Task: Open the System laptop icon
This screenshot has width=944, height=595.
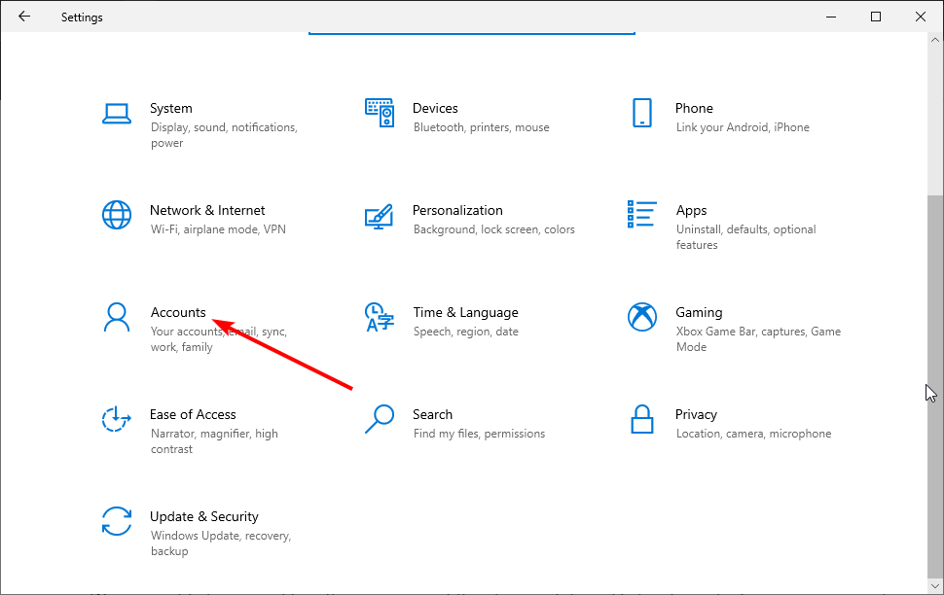Action: tap(116, 114)
